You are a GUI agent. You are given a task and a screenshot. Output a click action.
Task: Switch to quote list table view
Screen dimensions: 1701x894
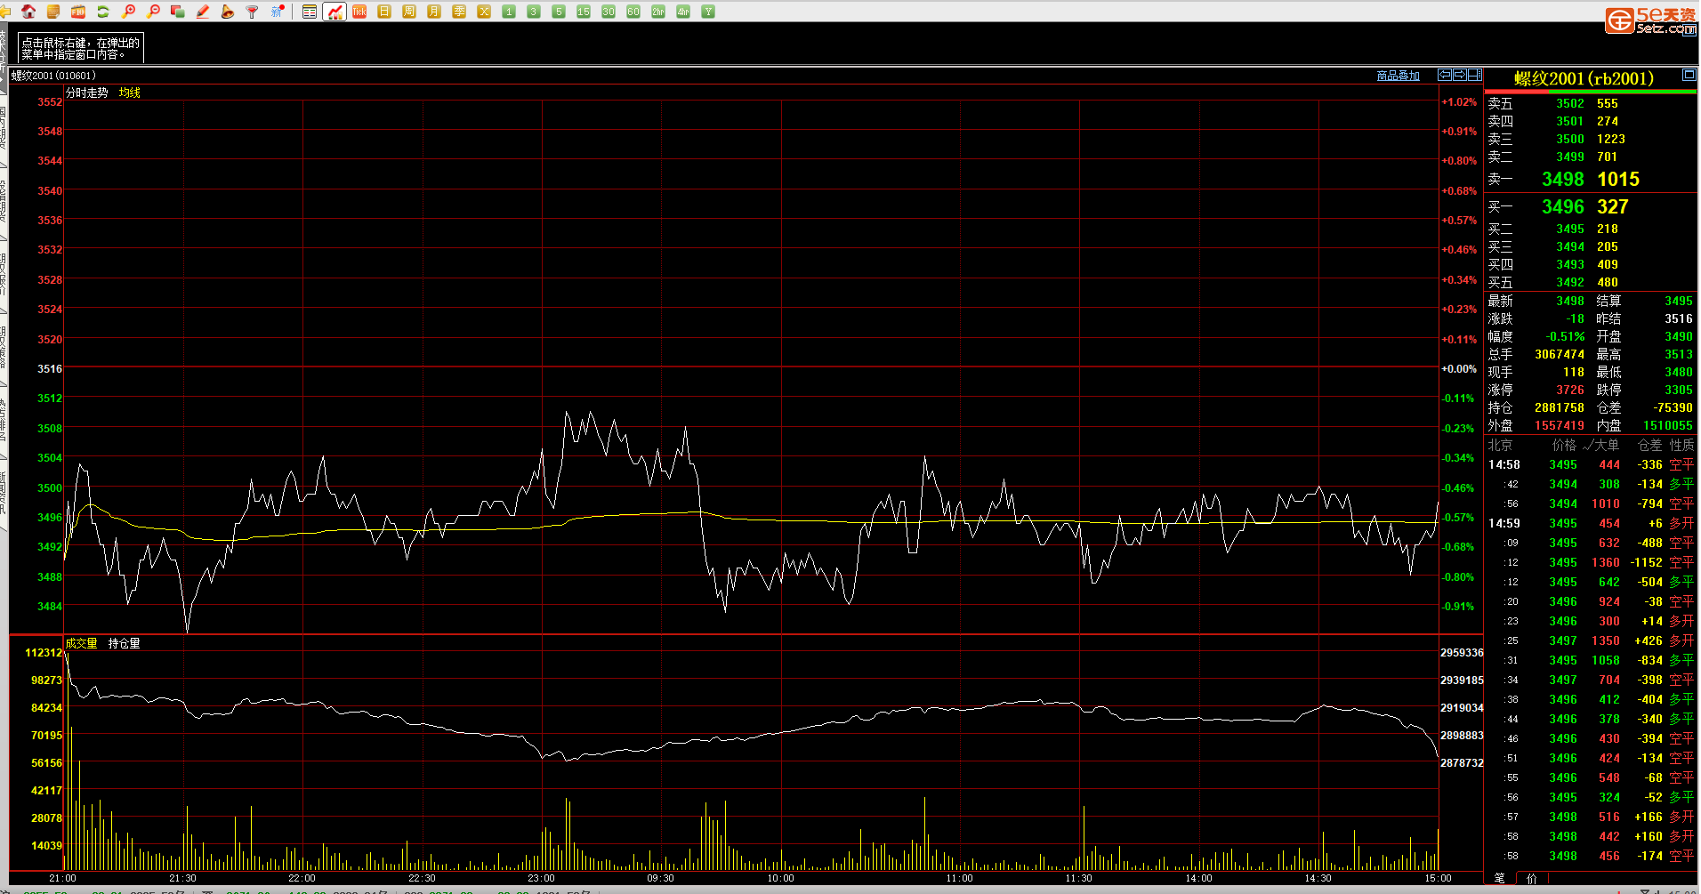(310, 12)
